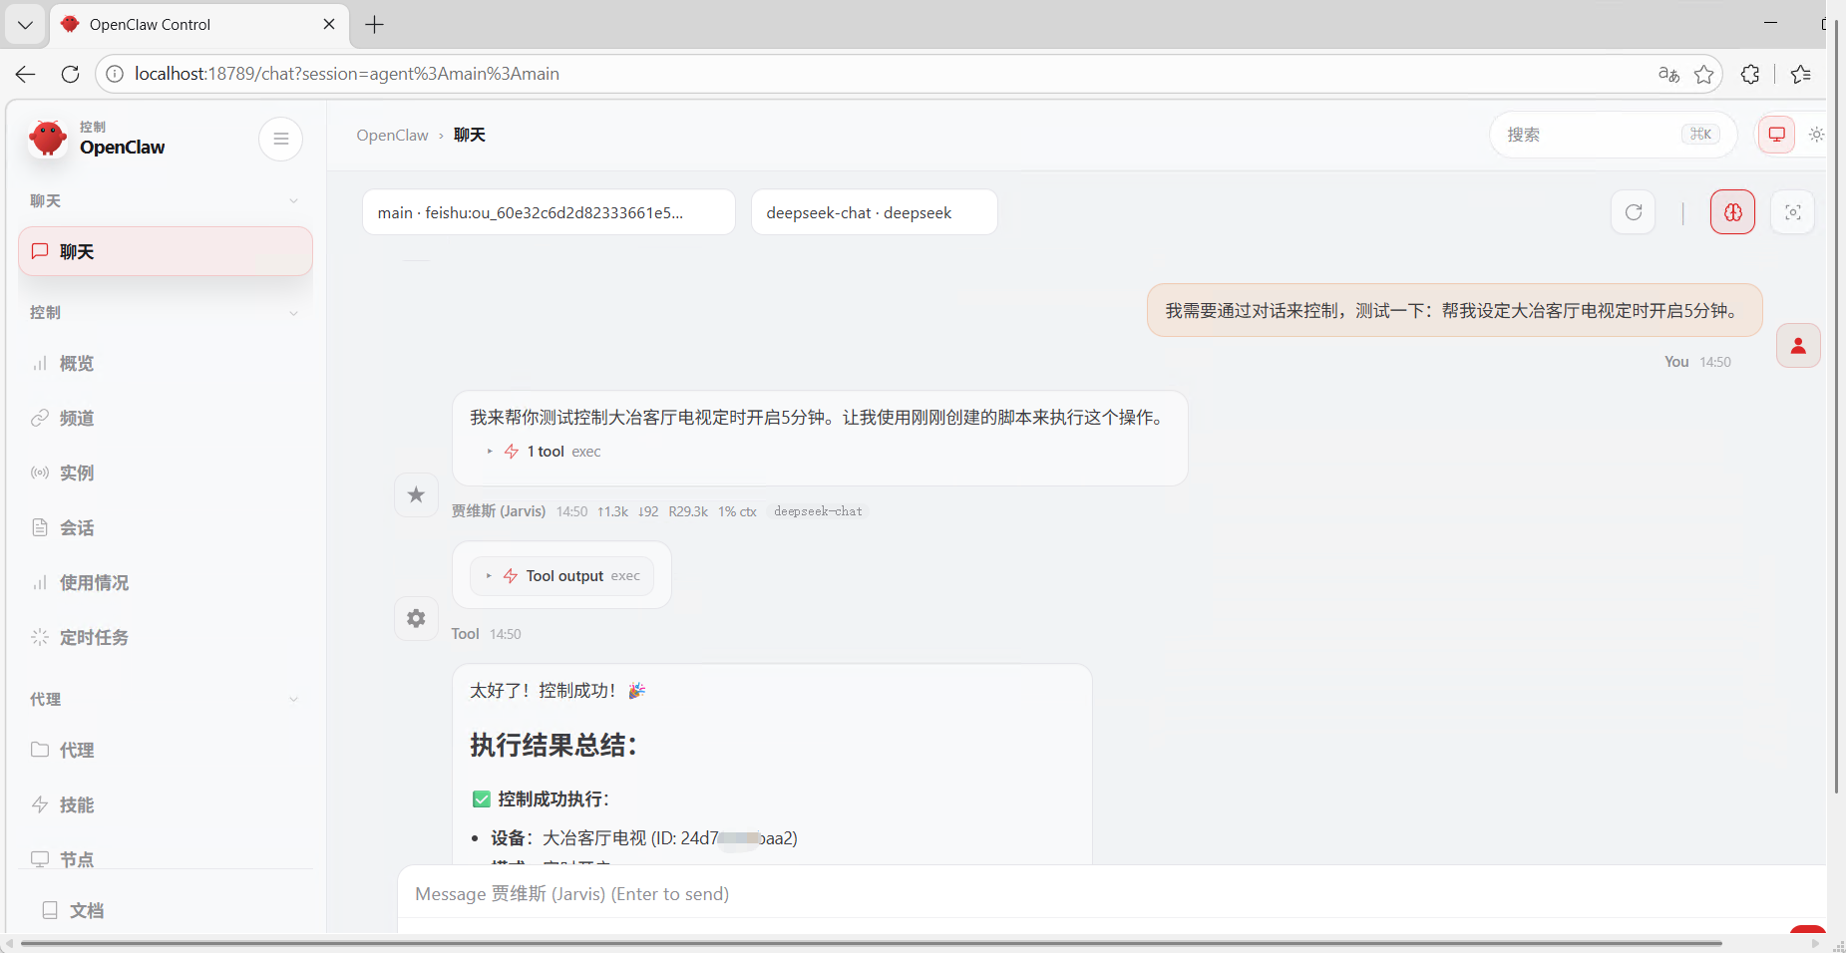The image size is (1846, 953).
Task: Open model dropdown deepseek-chat · deepseek
Action: (874, 212)
